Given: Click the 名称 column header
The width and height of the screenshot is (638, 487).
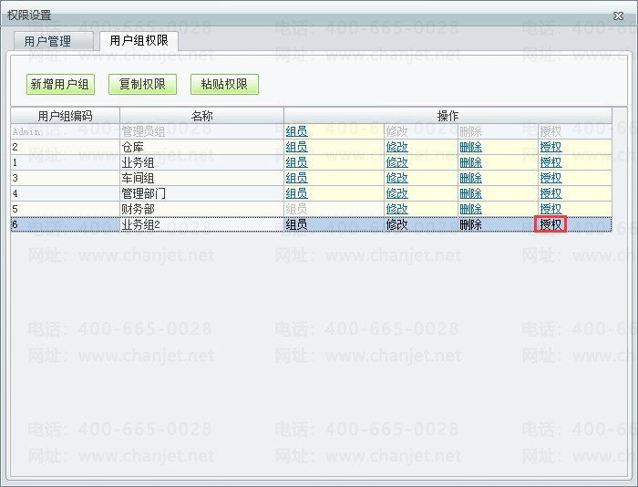Looking at the screenshot, I should [201, 116].
